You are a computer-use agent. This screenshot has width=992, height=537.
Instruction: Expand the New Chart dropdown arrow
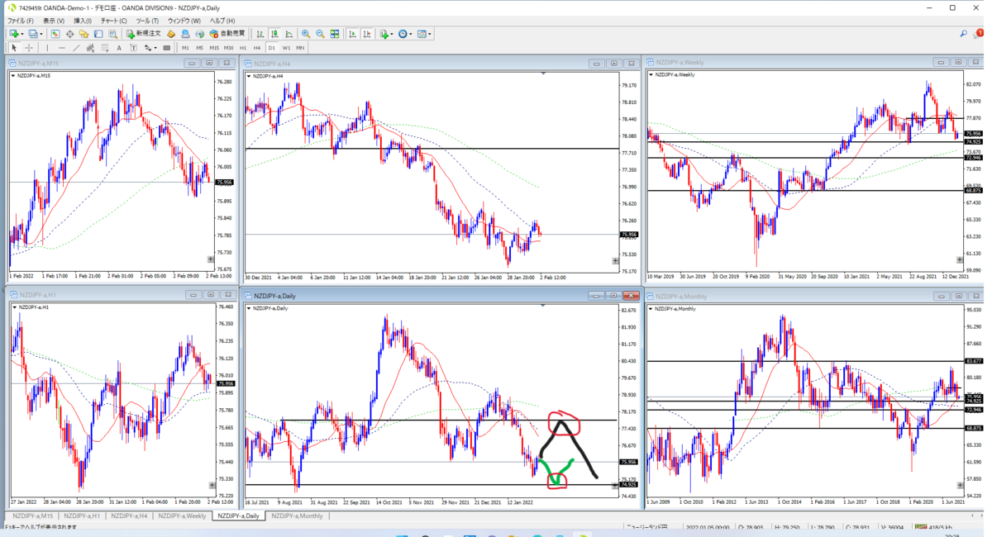point(22,34)
